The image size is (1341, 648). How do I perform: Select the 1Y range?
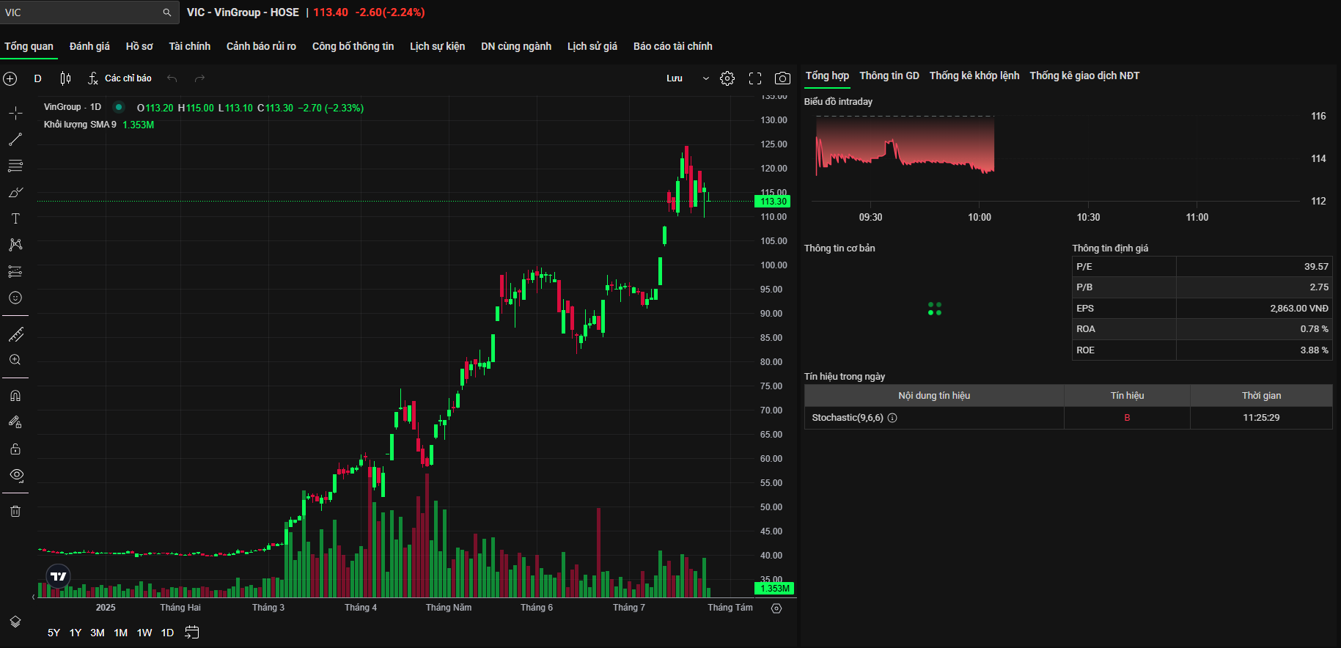(76, 633)
